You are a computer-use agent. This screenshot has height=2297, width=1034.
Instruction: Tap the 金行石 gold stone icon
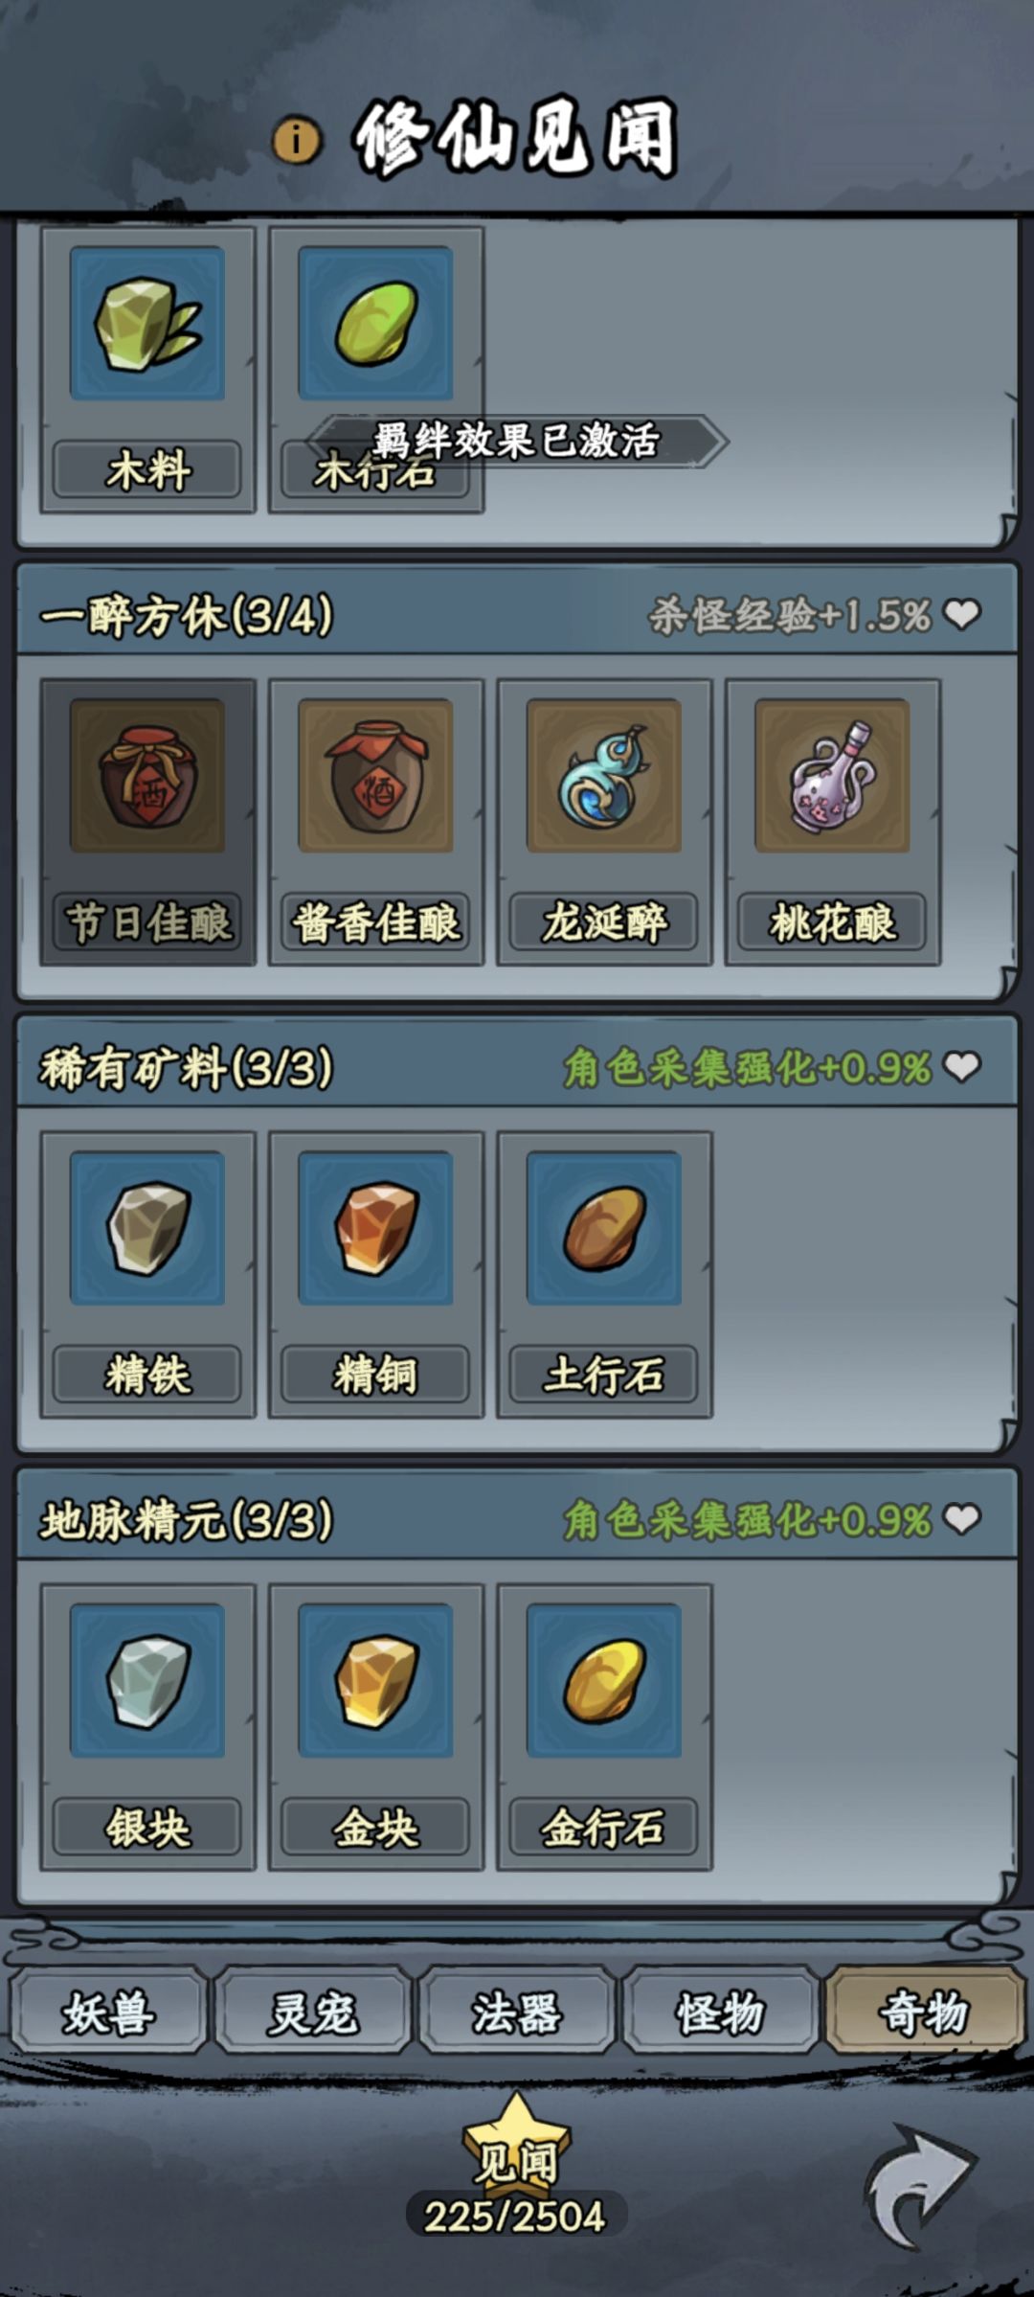point(604,1680)
